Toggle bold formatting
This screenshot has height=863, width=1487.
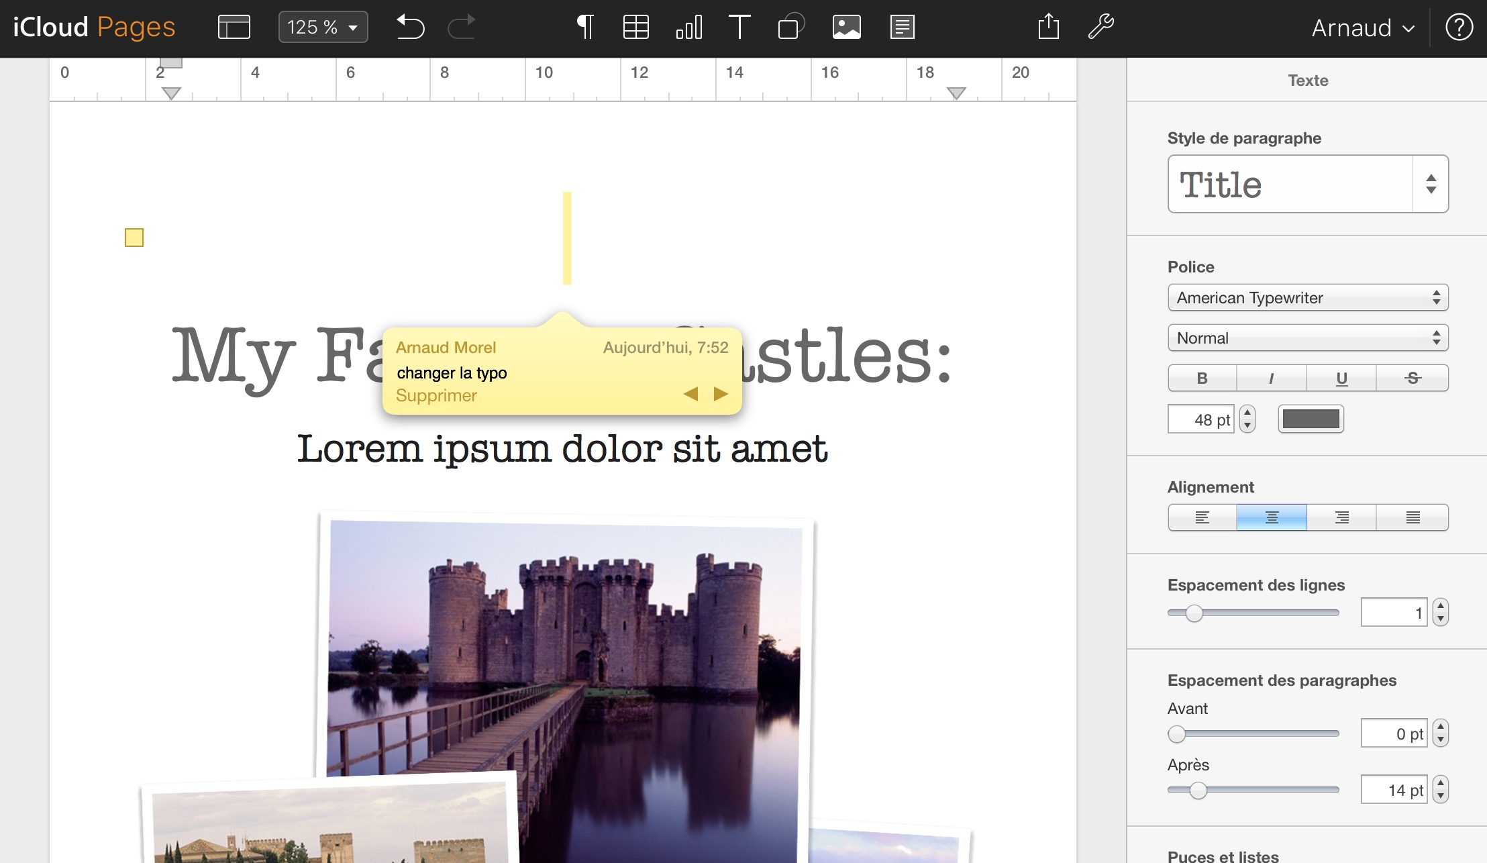point(1202,378)
